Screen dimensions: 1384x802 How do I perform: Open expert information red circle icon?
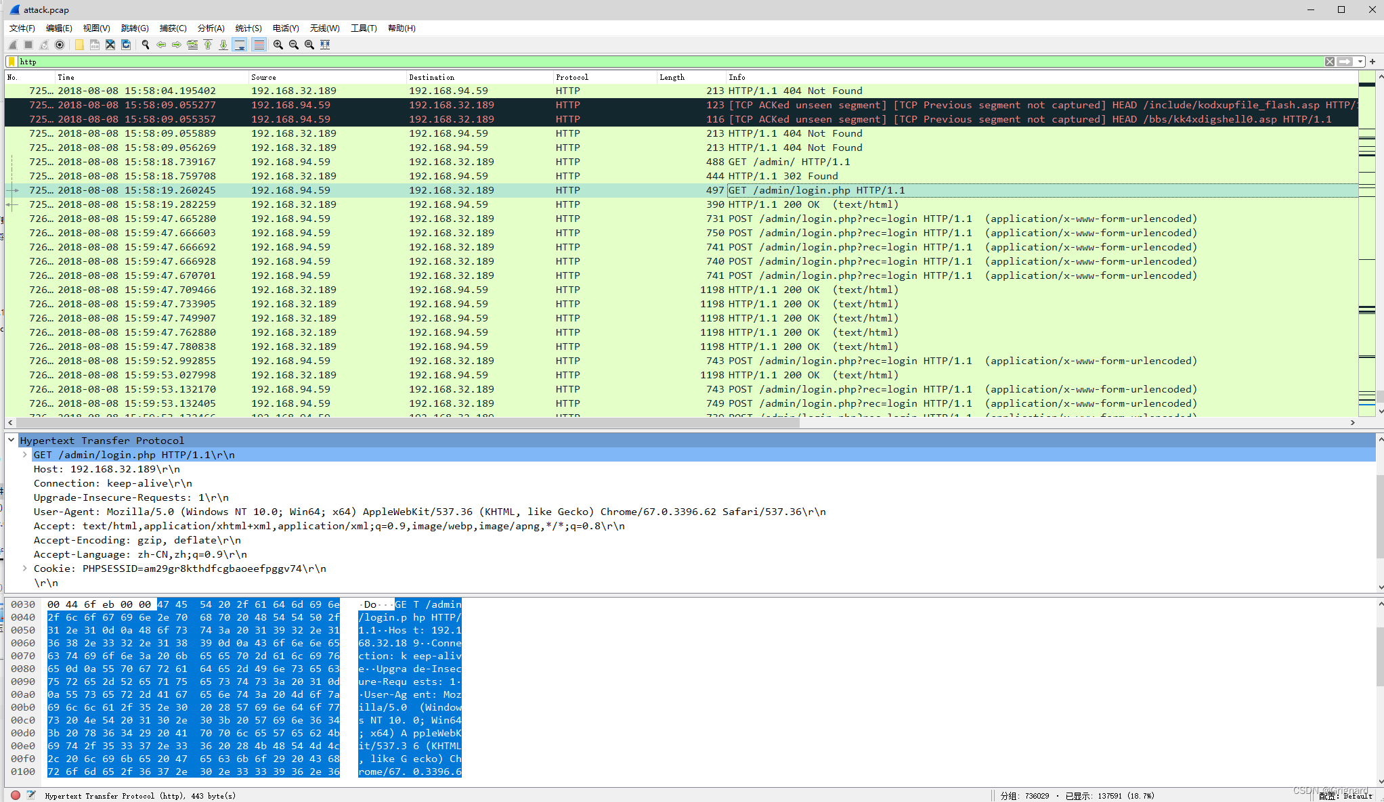(x=16, y=795)
